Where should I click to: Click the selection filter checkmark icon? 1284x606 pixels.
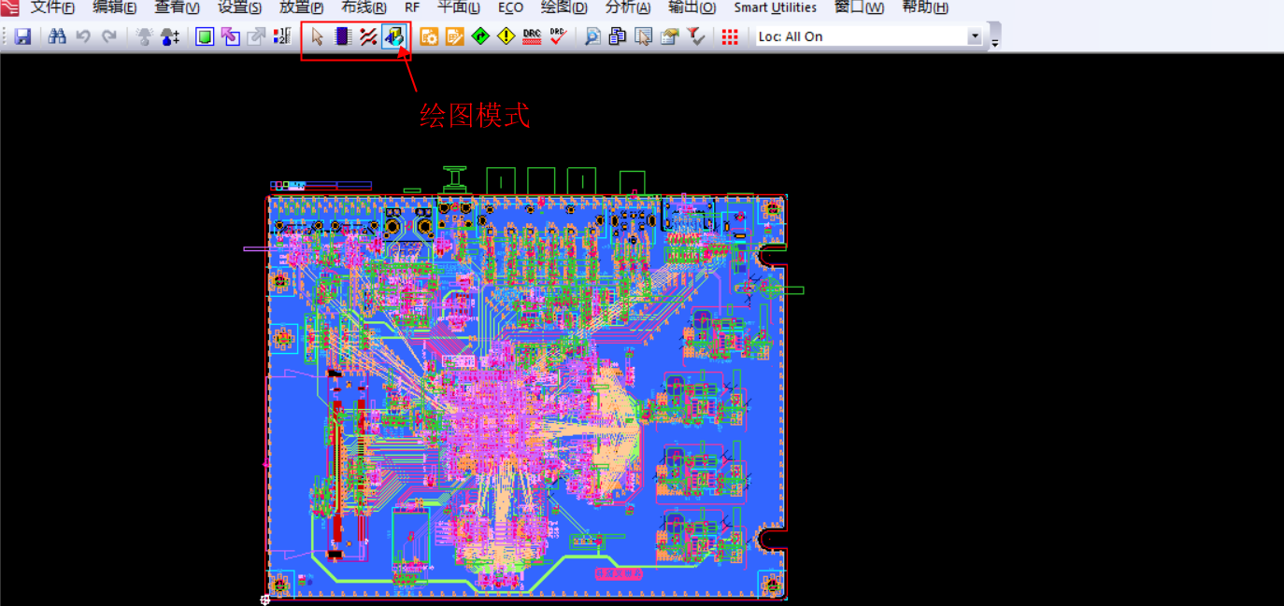pos(695,36)
